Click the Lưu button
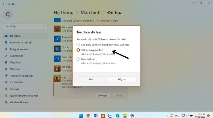Screen dimensions: 213x118 tap(91, 79)
